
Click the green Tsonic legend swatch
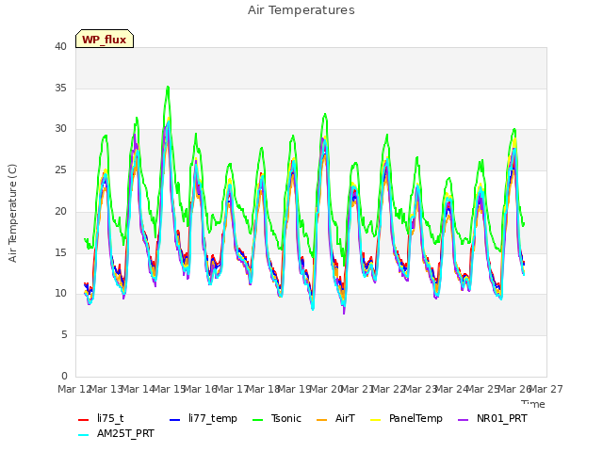click(258, 420)
